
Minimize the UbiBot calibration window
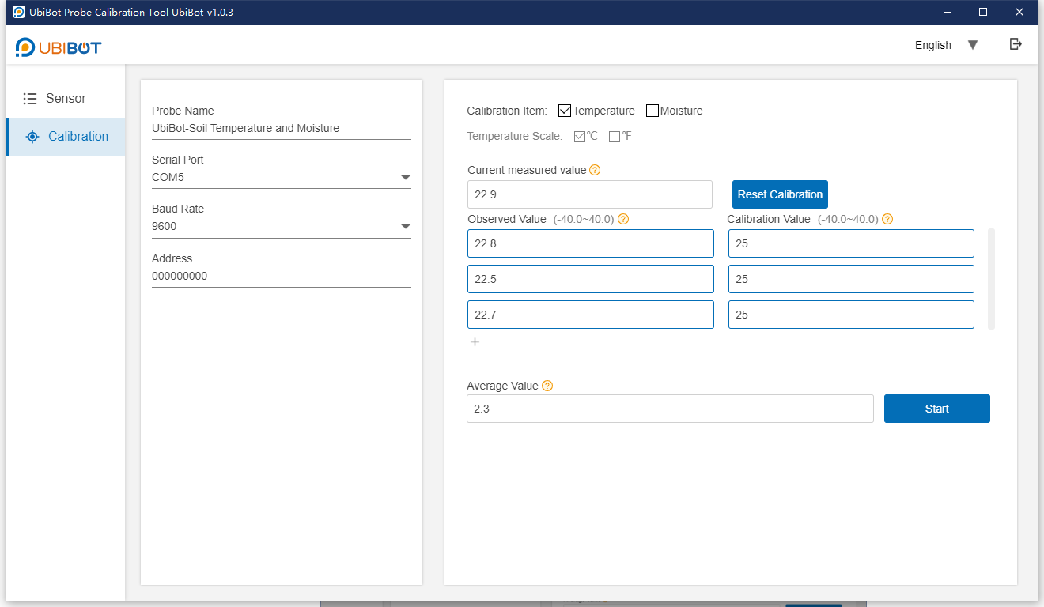point(947,12)
